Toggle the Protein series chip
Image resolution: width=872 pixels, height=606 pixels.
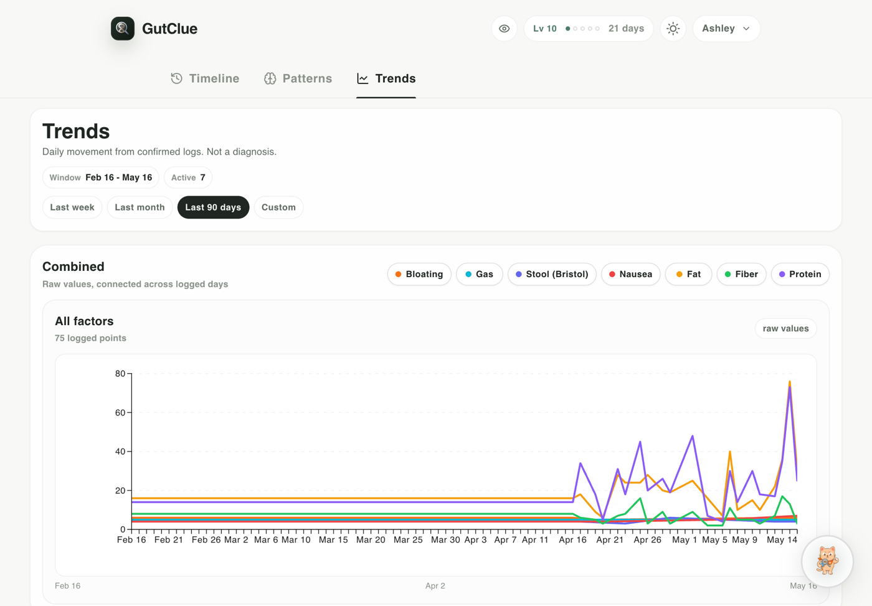coord(800,274)
